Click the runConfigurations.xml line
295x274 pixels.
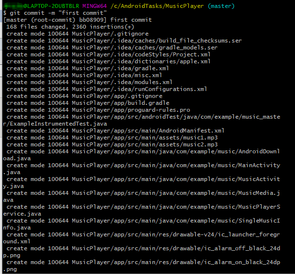pyautogui.click(x=107, y=89)
